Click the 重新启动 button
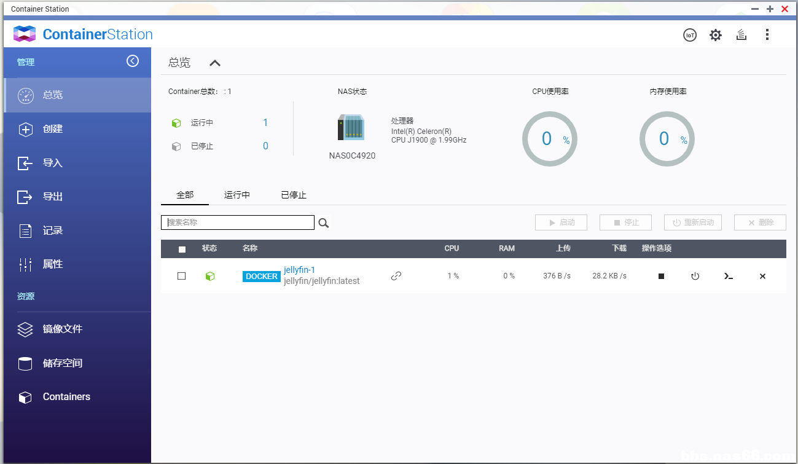798x464 pixels. [693, 222]
